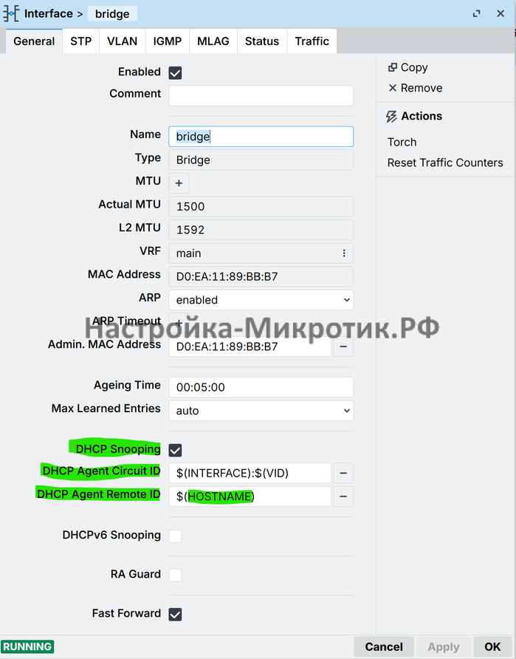The image size is (516, 659).
Task: Remove DHCP Agent Circuit ID with minus button
Action: click(343, 474)
